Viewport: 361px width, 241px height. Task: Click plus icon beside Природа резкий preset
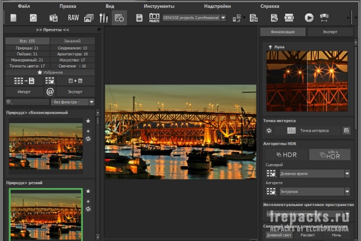pos(88,201)
